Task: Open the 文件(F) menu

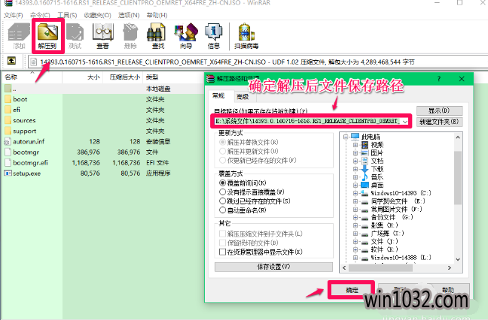Action: [13, 14]
